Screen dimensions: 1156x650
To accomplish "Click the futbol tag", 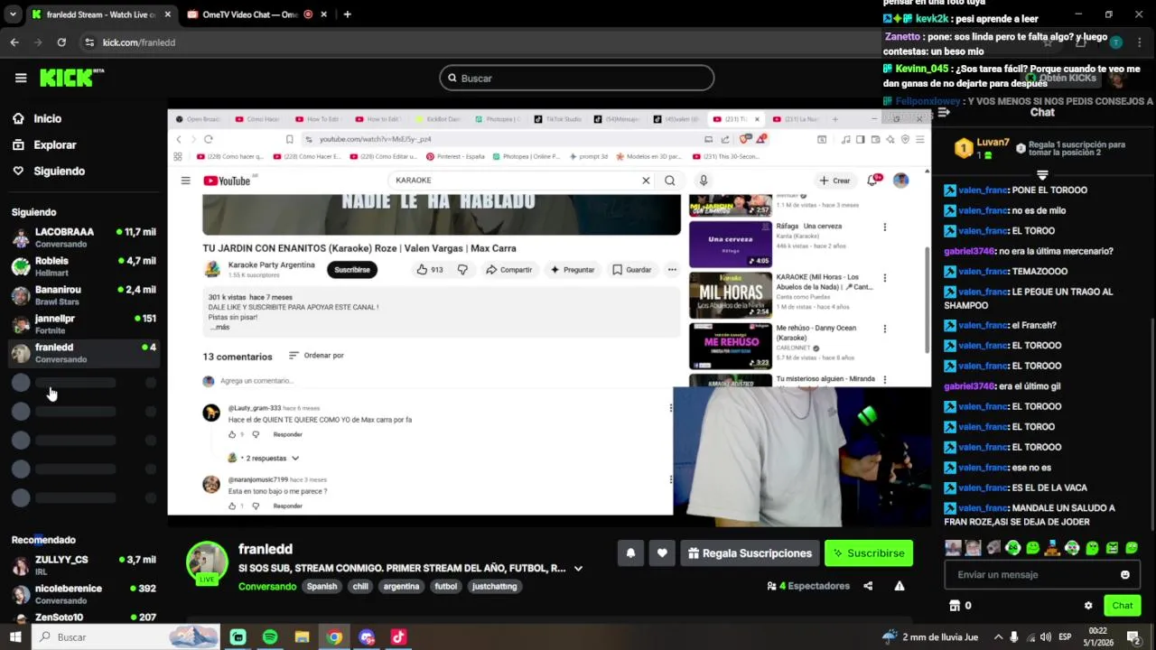I will point(446,587).
